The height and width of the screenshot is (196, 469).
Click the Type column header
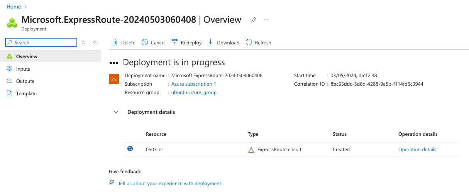(253, 134)
